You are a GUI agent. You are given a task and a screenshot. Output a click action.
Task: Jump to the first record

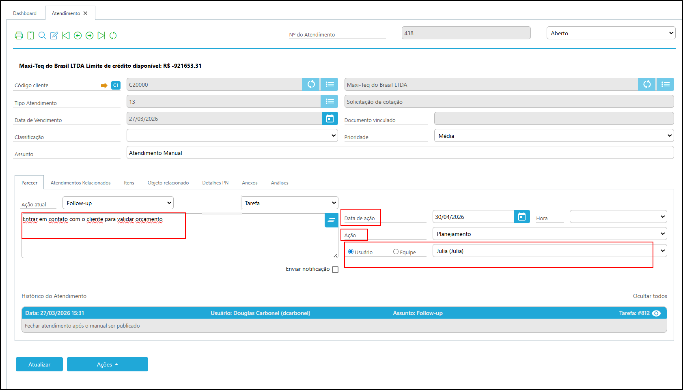tap(66, 36)
